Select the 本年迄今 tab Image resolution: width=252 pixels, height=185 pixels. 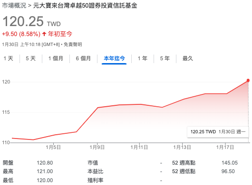[x=114, y=58]
